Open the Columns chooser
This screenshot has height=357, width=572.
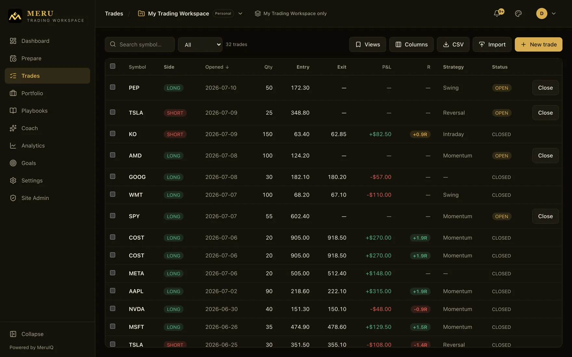pyautogui.click(x=411, y=44)
